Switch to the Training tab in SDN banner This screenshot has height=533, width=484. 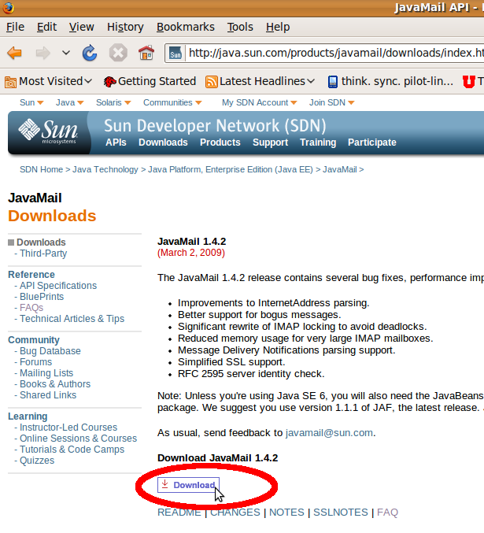pyautogui.click(x=318, y=143)
